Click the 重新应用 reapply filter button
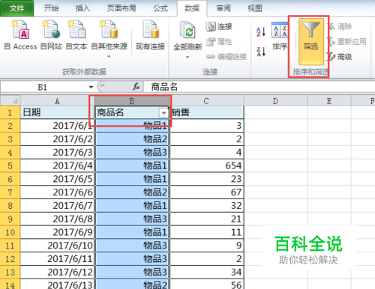 (347, 41)
